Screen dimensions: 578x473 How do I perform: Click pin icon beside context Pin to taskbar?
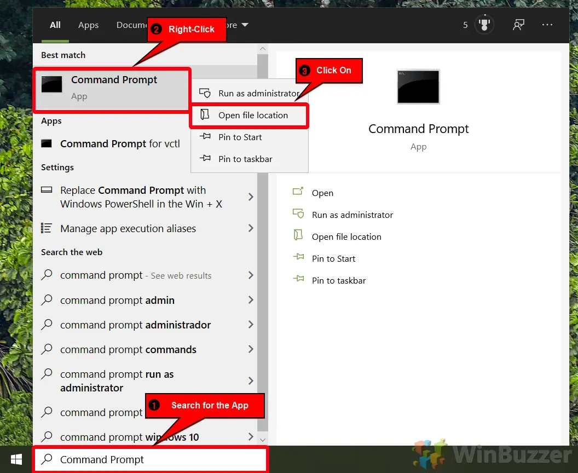pos(205,158)
